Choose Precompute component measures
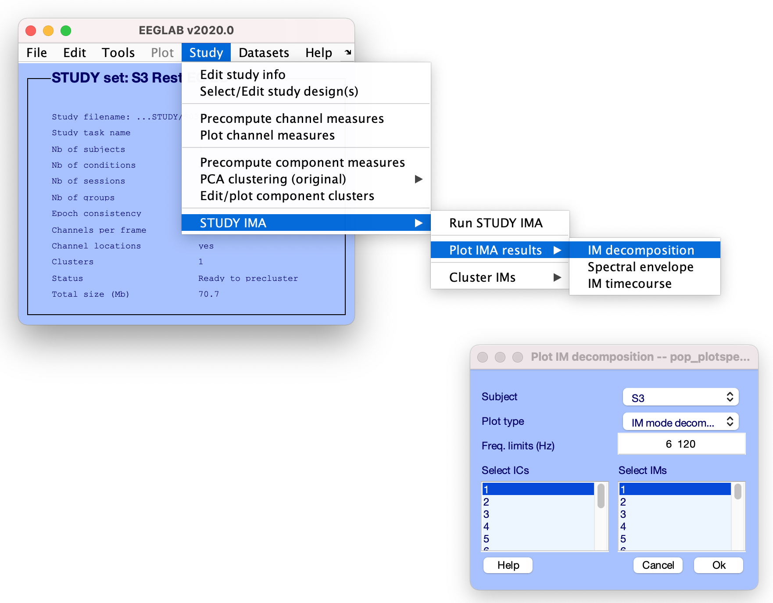Image resolution: width=773 pixels, height=603 pixels. tap(302, 162)
